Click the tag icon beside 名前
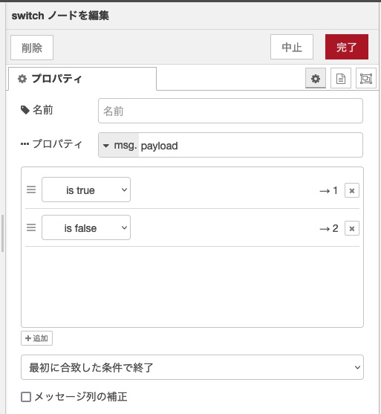Image resolution: width=381 pixels, height=414 pixels. pos(25,110)
